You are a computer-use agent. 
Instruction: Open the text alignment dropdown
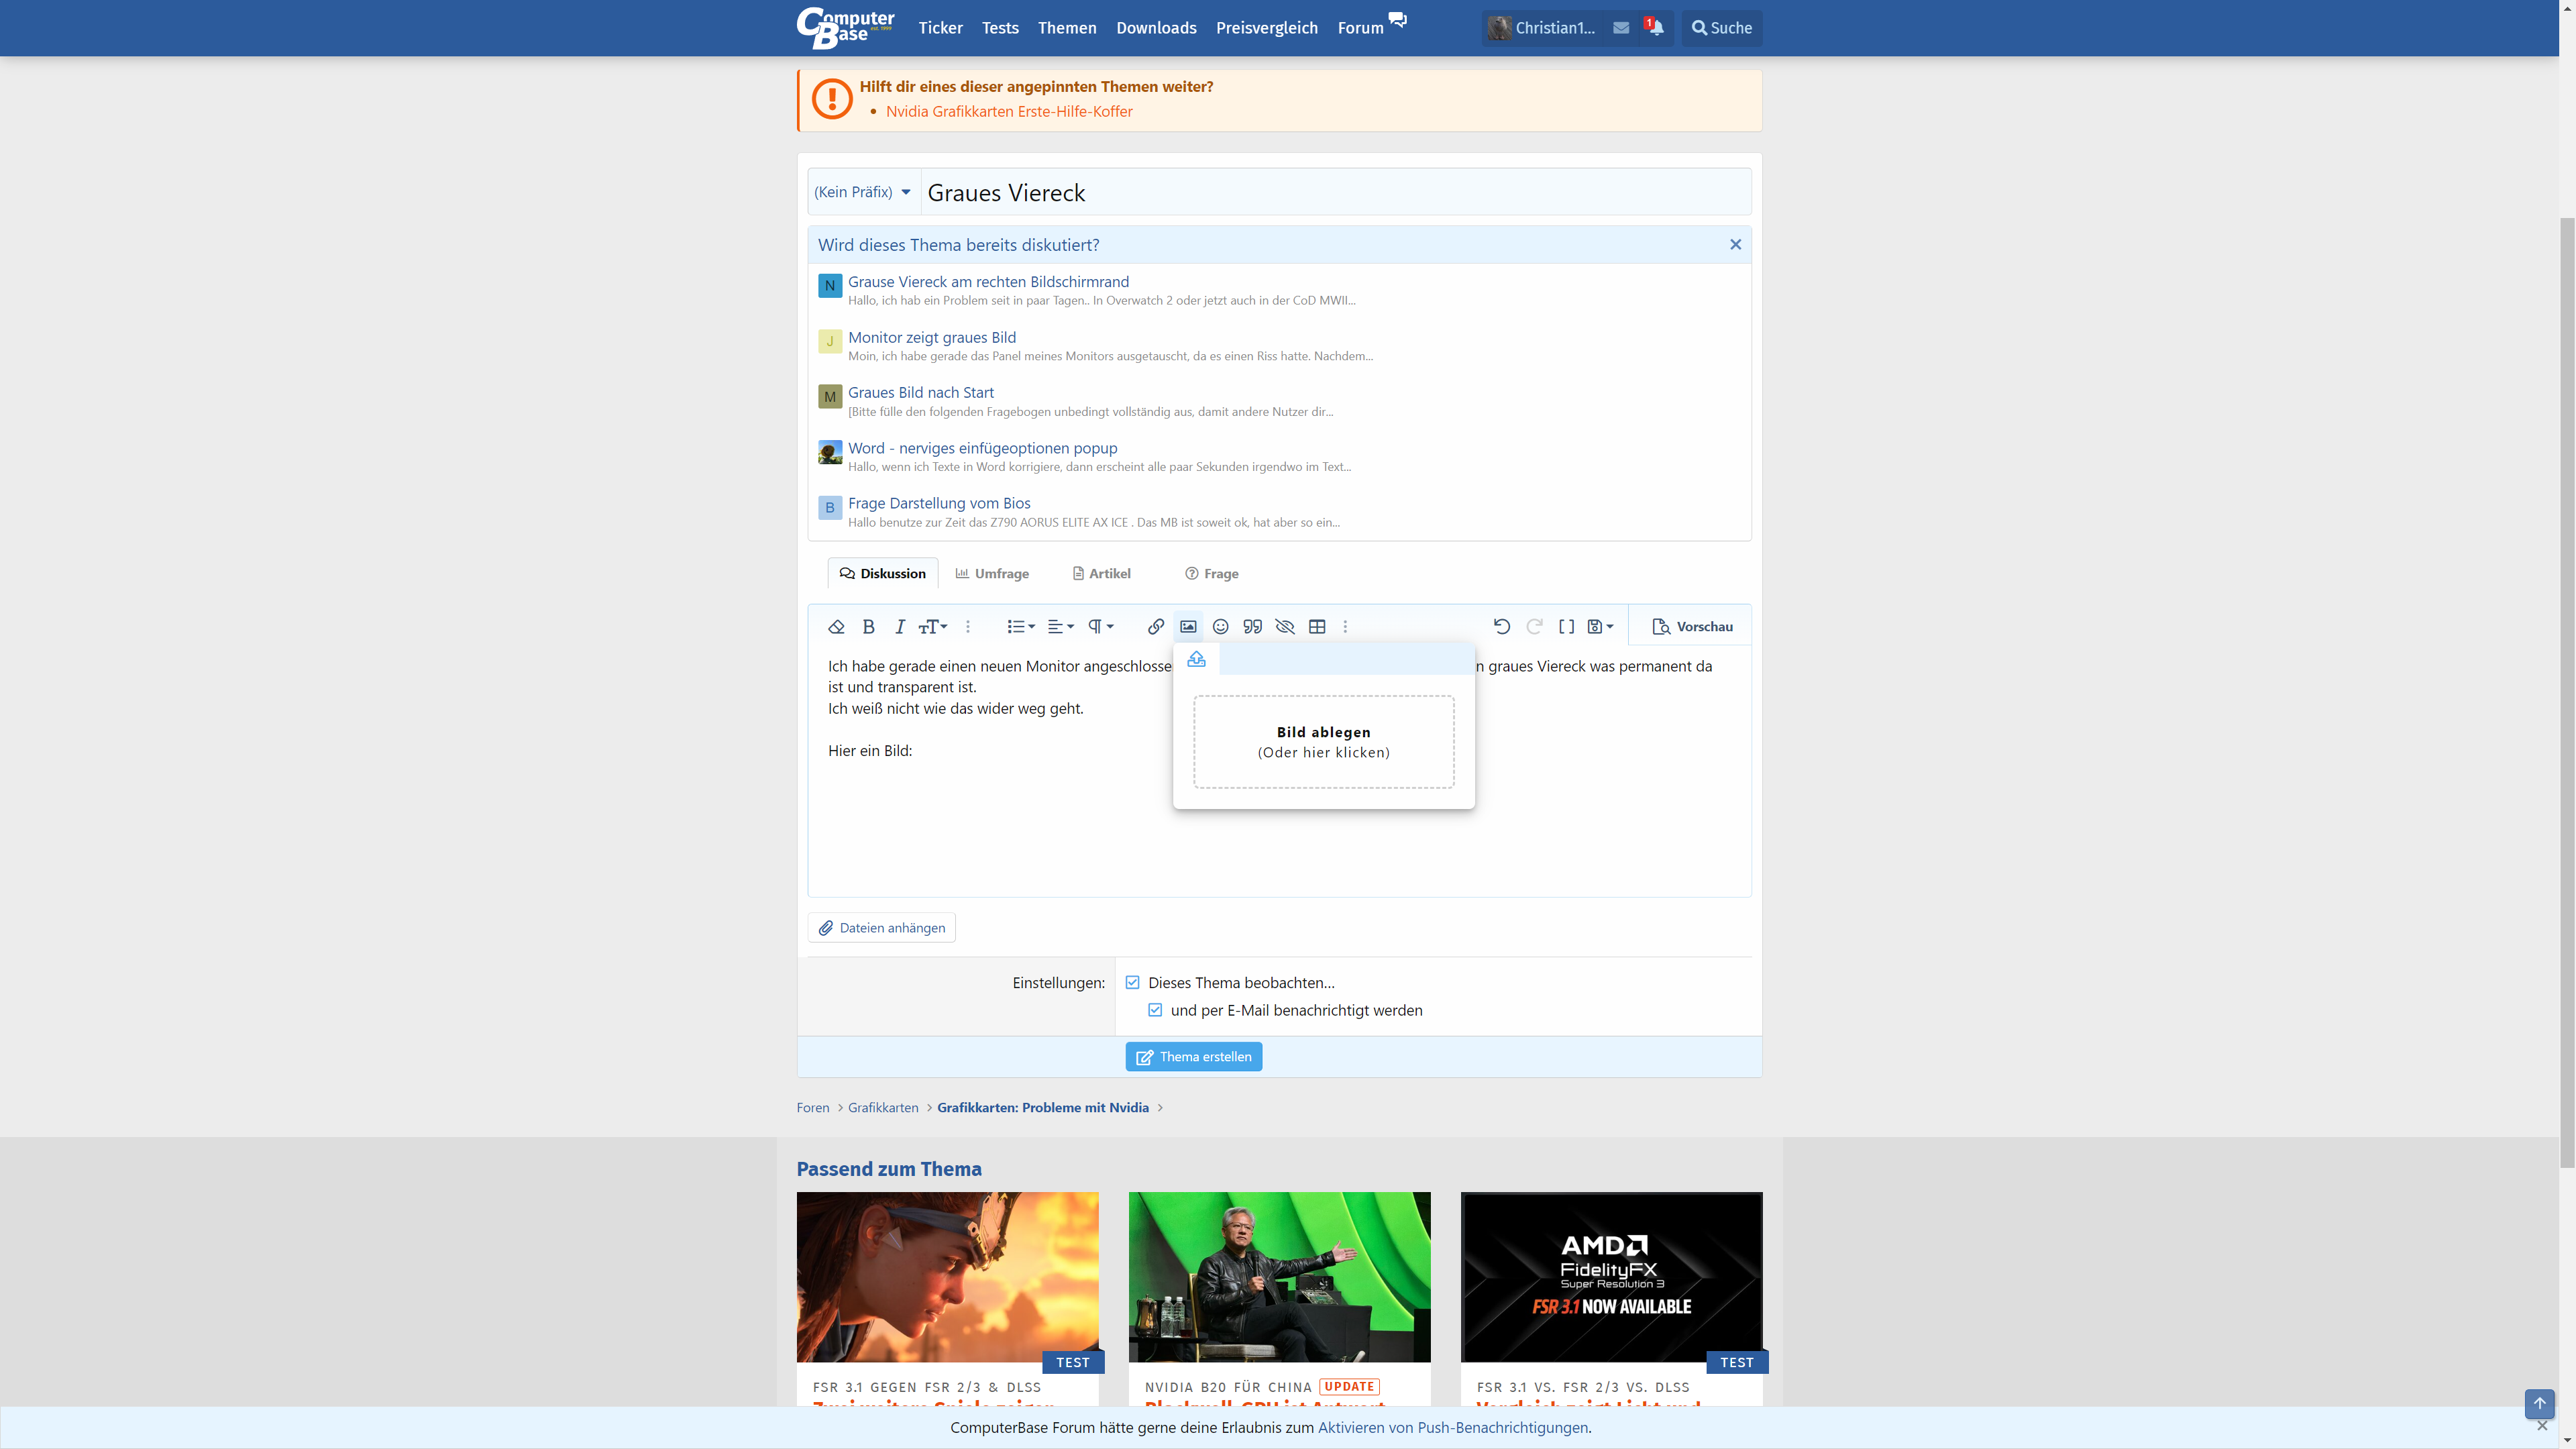click(1059, 626)
